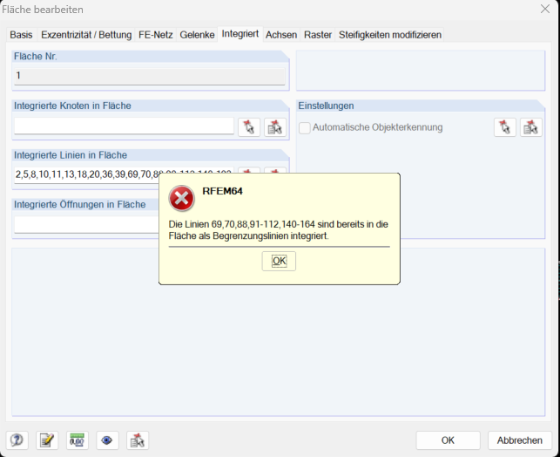This screenshot has height=457, width=560.
Task: Open the comment edit notepad icon
Action: [47, 440]
